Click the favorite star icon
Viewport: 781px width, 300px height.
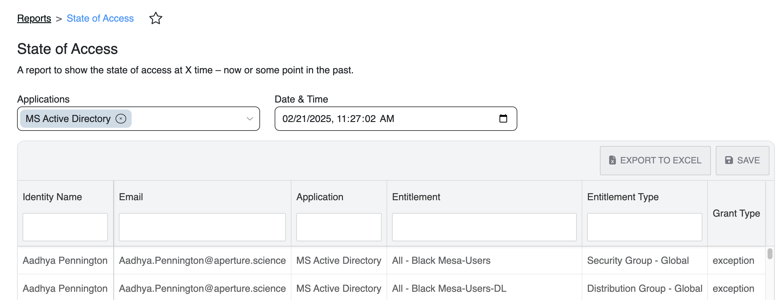(155, 18)
